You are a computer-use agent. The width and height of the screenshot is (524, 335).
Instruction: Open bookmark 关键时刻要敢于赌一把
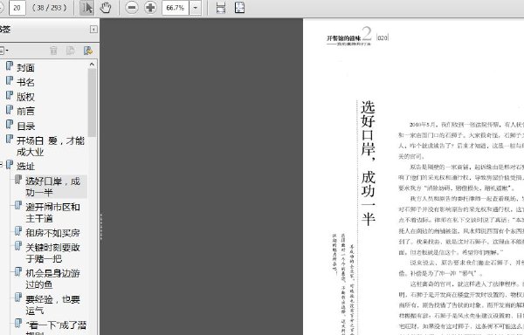52,253
